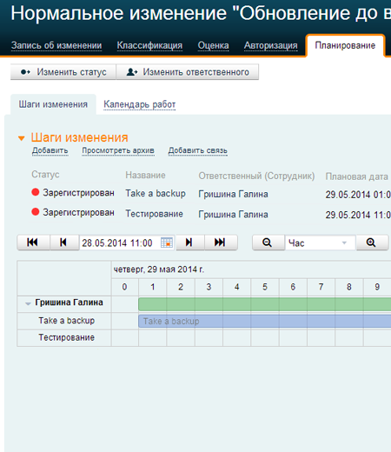Step forward one period in timeline
Image resolution: width=391 pixels, height=452 pixels.
tap(190, 243)
